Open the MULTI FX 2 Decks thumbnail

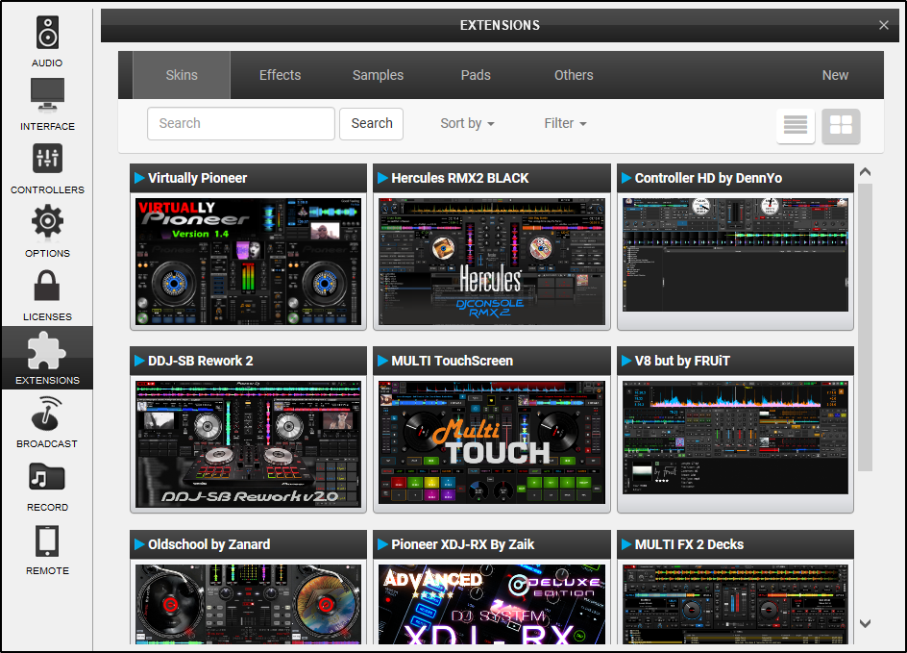735,604
